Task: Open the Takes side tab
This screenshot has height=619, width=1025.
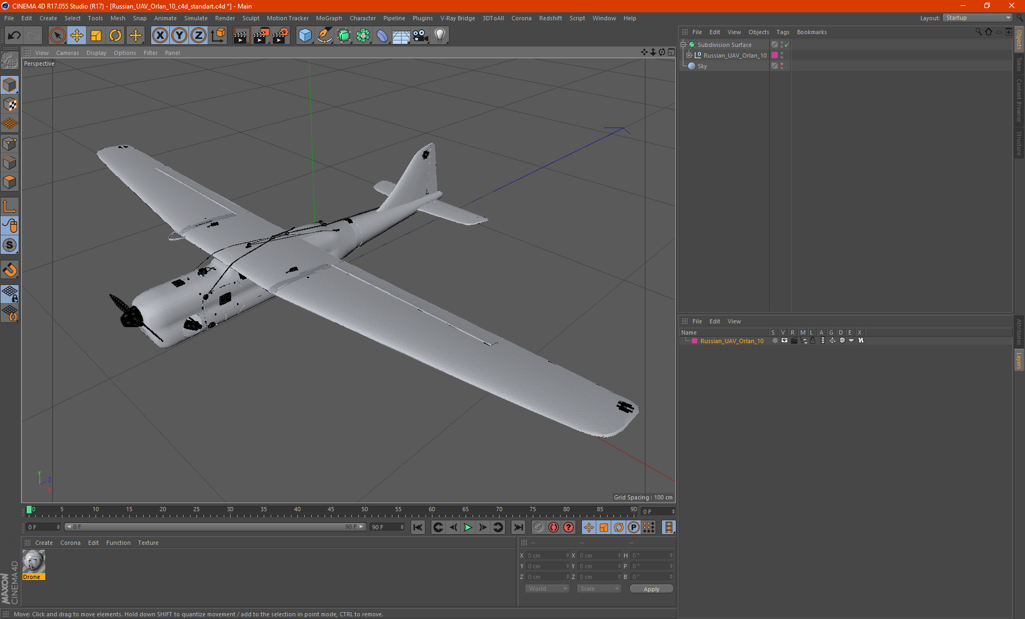Action: click(1019, 64)
